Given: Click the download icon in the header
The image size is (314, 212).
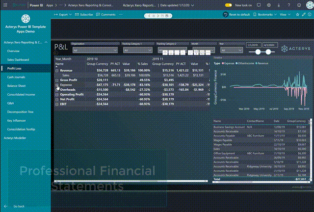Looking at the screenshot, I should point(279,5).
